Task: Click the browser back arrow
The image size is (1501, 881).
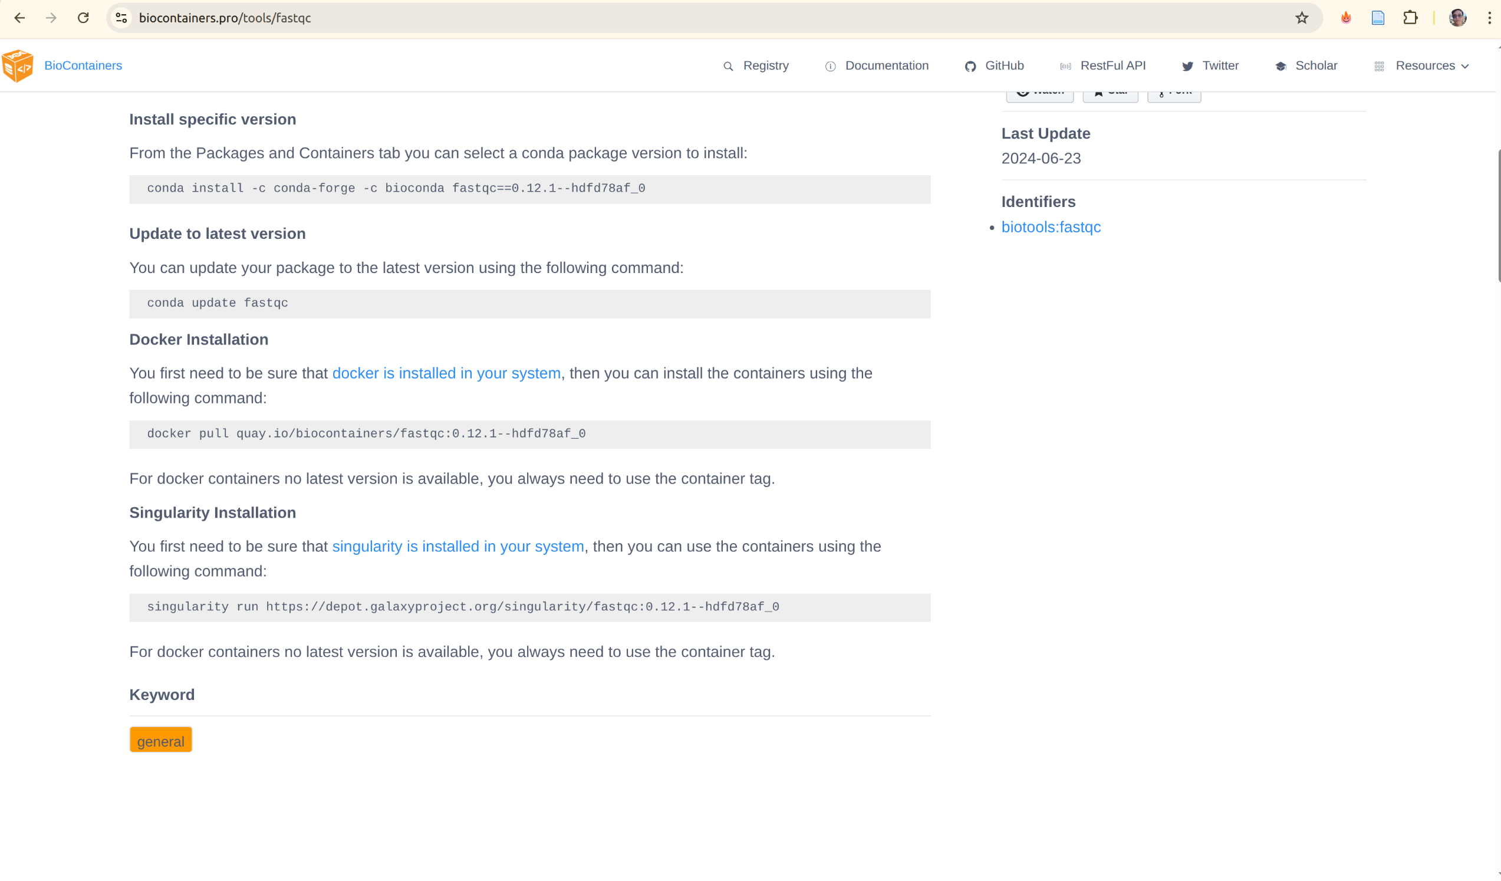Action: tap(19, 18)
